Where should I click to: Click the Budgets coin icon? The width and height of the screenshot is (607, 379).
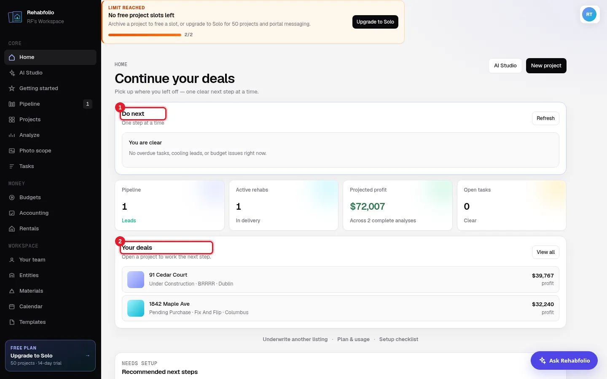point(12,198)
